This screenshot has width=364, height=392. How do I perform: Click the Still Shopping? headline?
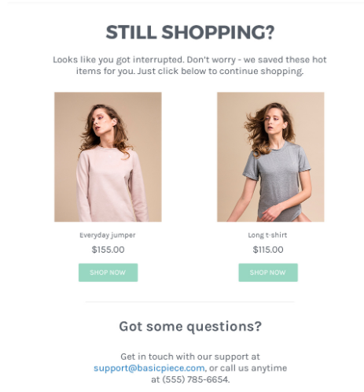click(190, 32)
